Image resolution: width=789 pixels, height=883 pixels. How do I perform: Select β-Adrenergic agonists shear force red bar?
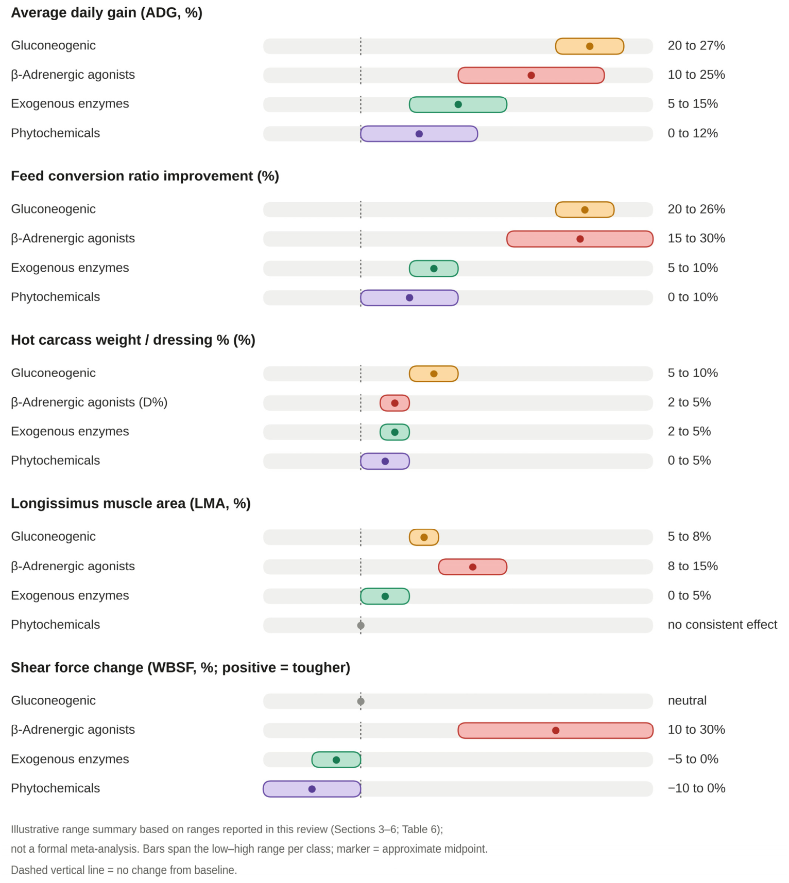click(555, 730)
